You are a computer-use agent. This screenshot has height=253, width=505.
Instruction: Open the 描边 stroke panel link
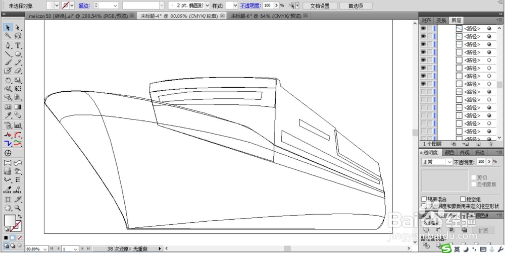tap(84, 6)
